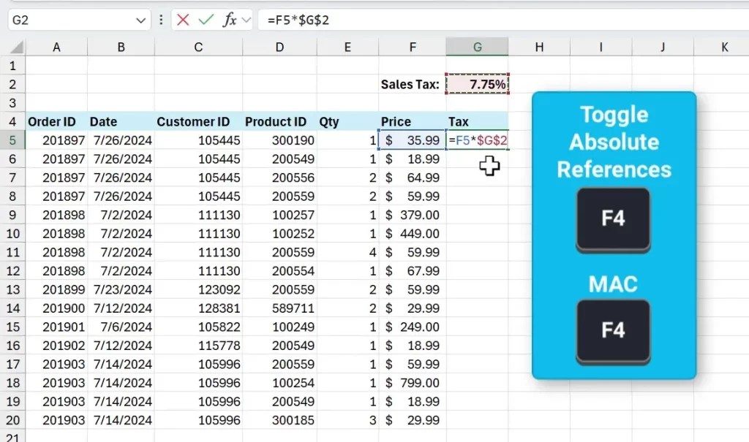Select the row 20 header
Screen dimensions: 749x442
(x=15, y=420)
